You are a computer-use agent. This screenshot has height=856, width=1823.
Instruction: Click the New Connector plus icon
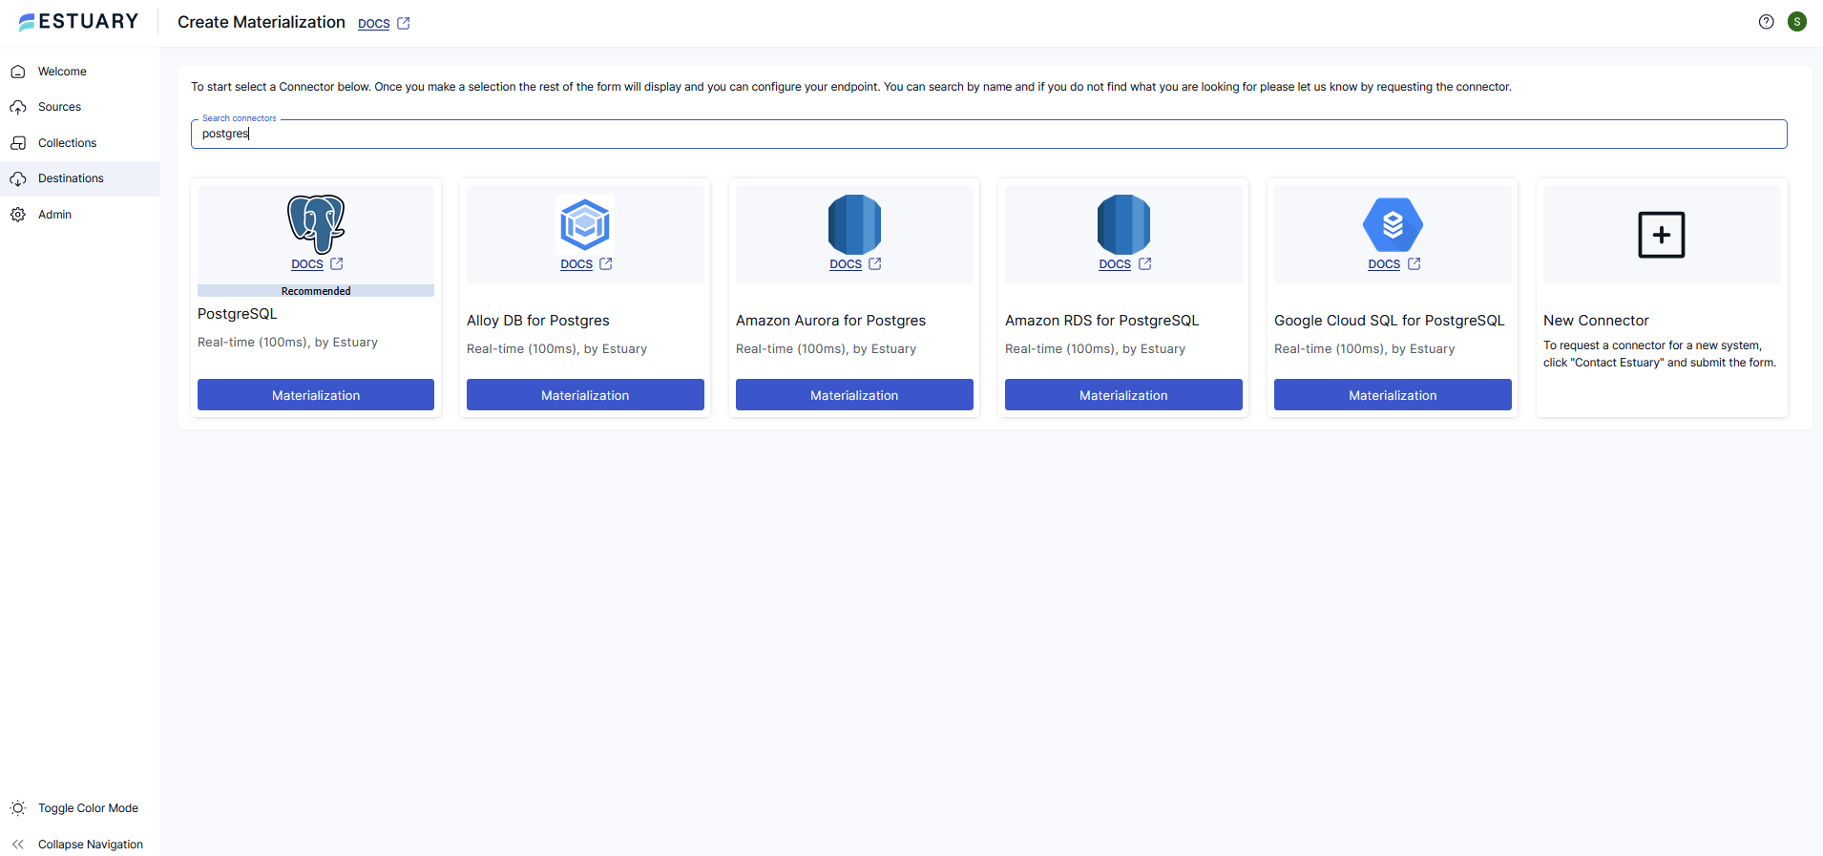[x=1662, y=235]
